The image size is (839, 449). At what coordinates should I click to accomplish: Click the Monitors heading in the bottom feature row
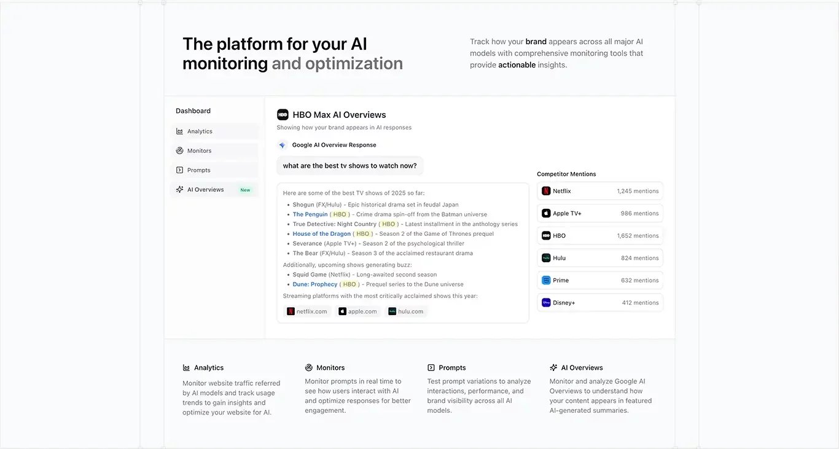330,368
